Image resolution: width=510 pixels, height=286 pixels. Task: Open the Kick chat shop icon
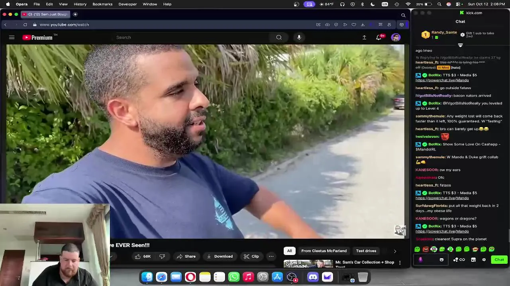coord(473,260)
